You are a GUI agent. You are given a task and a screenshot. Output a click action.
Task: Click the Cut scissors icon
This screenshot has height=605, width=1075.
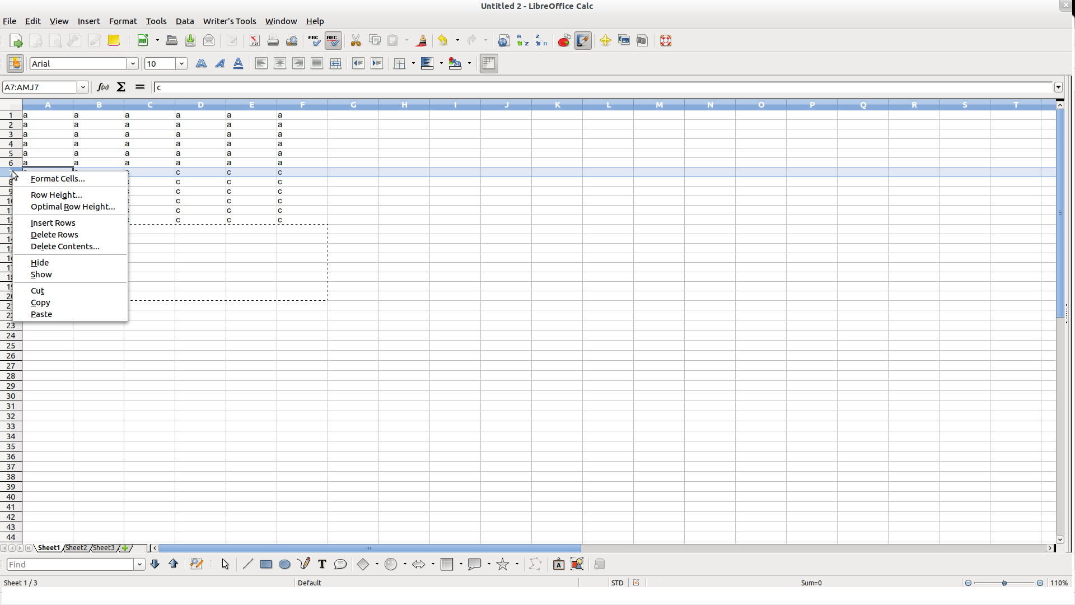click(x=356, y=40)
